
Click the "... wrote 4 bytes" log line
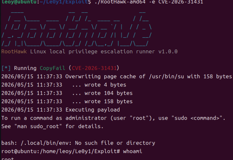click(64, 85)
